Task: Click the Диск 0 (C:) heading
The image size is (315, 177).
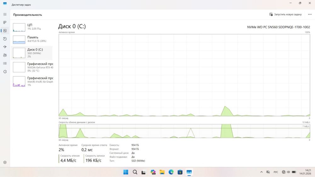Action: point(72,26)
